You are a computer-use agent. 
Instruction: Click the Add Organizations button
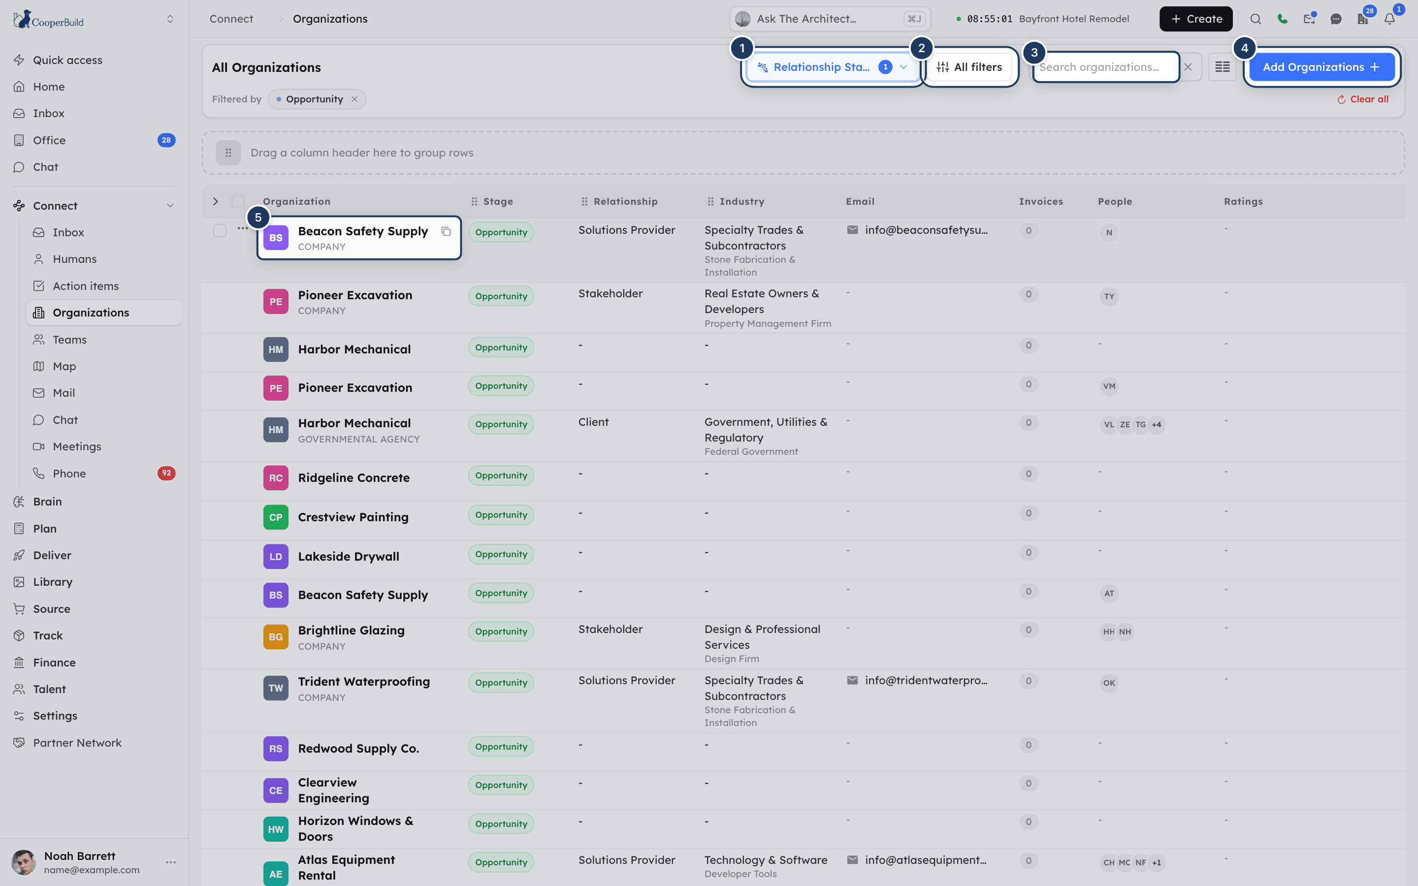point(1321,67)
